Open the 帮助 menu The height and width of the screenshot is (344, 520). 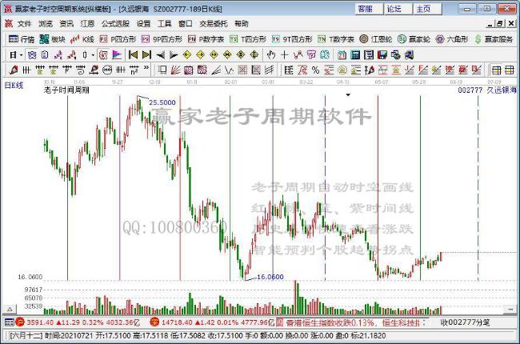coord(241,23)
